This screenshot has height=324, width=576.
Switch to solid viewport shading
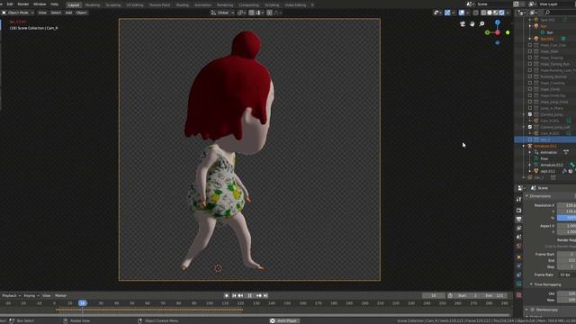click(x=490, y=13)
